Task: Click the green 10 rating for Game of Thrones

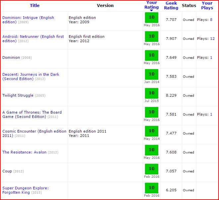Action: 152,112
